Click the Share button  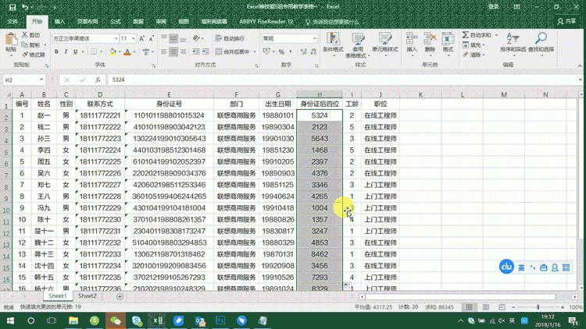[566, 22]
